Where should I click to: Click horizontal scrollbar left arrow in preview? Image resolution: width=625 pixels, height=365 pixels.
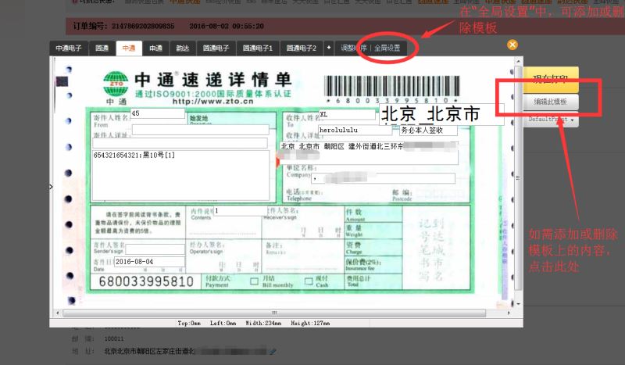point(58,313)
